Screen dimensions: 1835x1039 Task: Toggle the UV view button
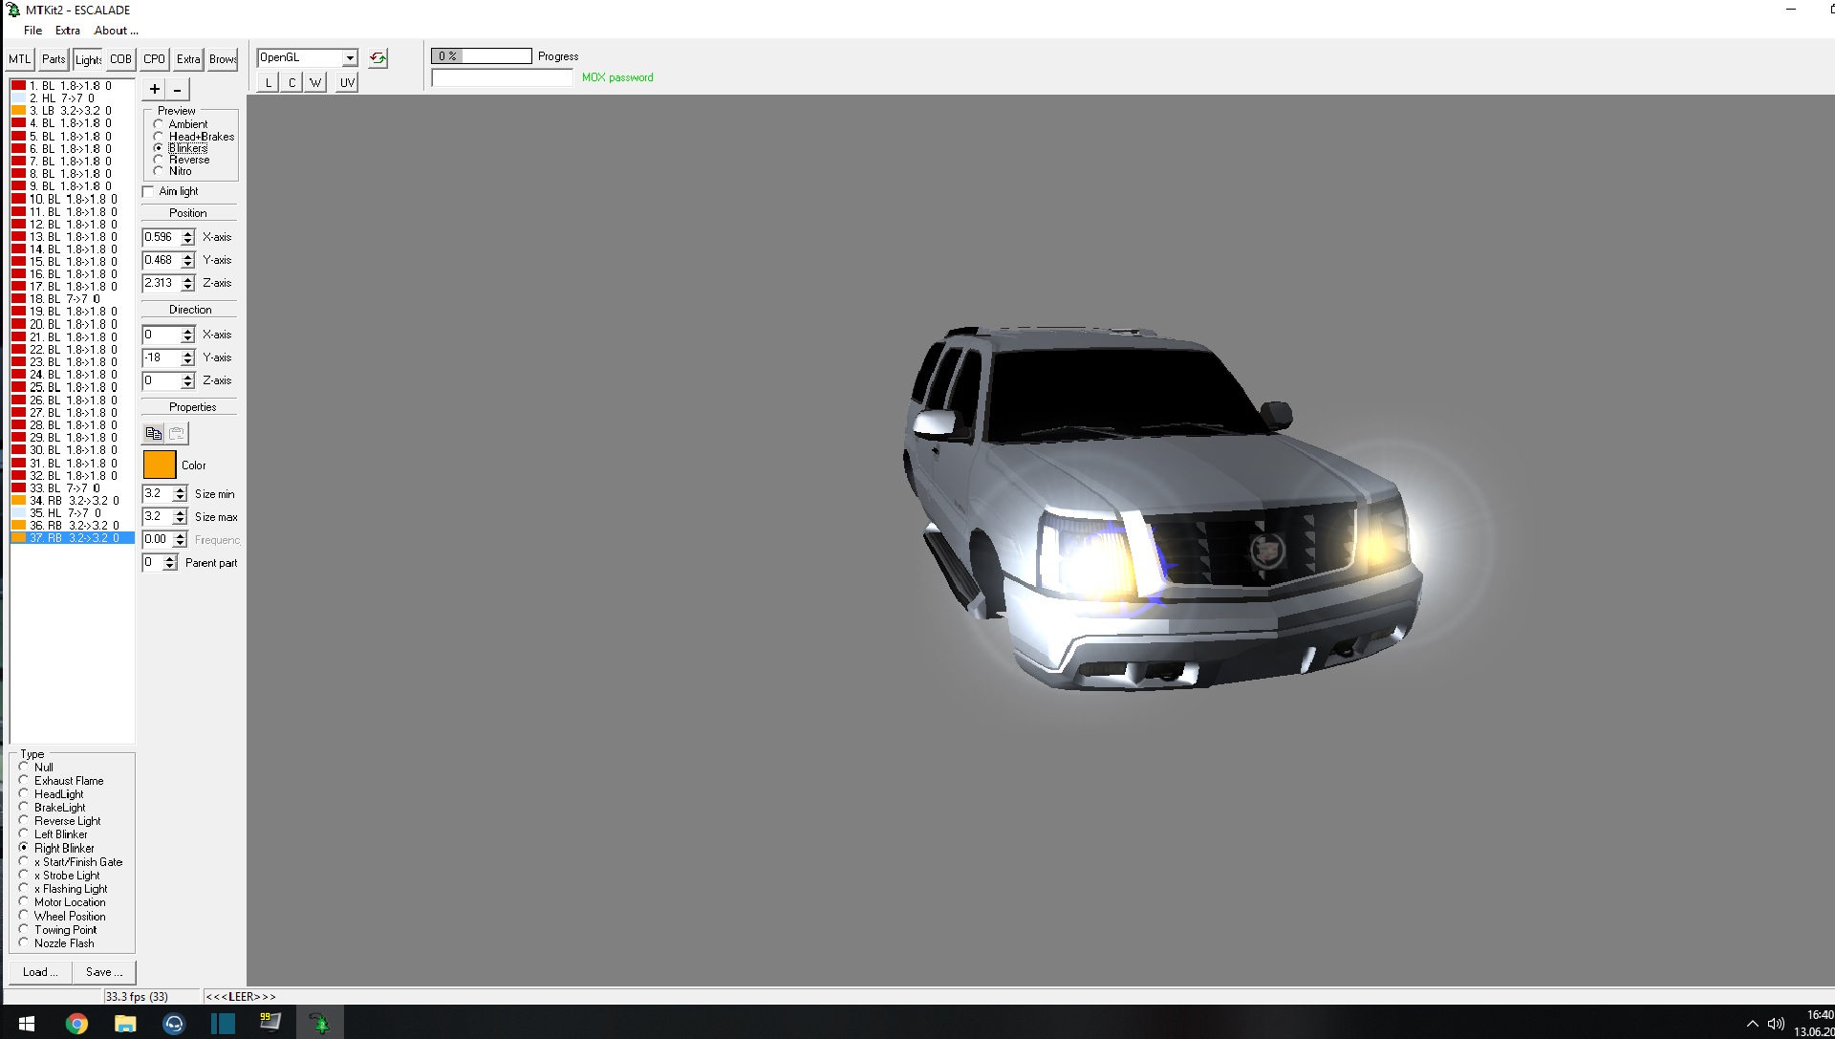pos(347,82)
